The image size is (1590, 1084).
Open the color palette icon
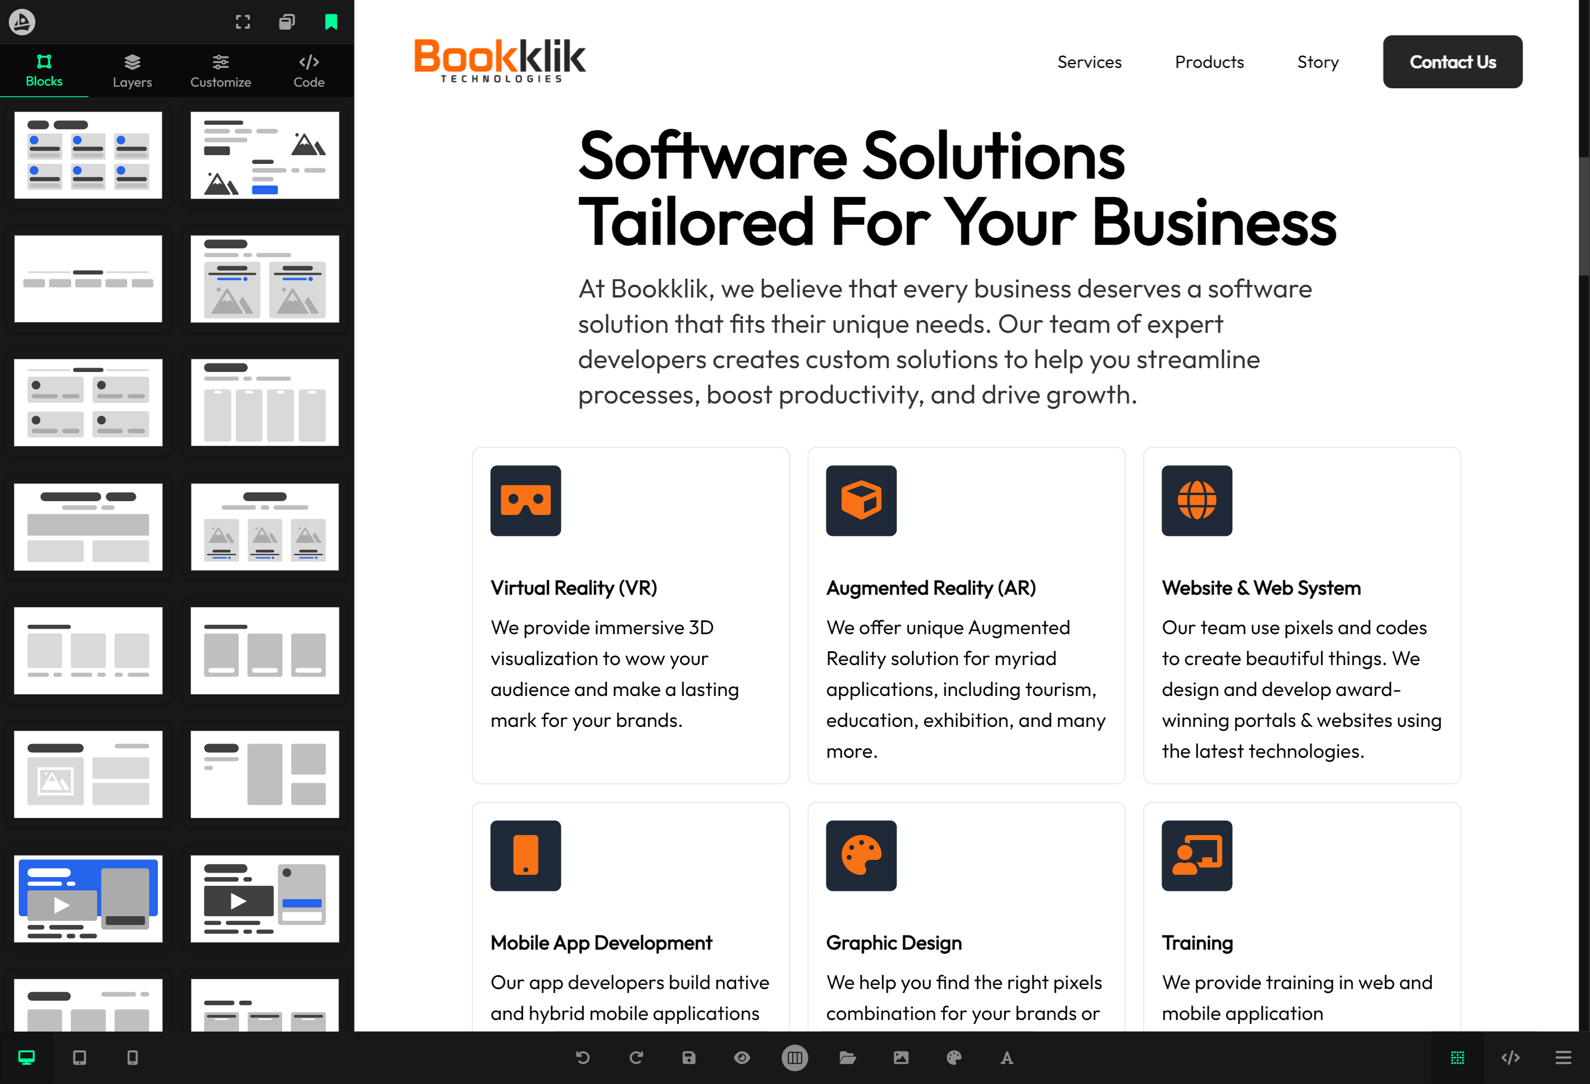[x=954, y=1058]
